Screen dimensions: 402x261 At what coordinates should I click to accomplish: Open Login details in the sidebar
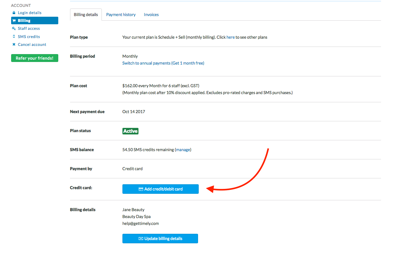pos(30,12)
